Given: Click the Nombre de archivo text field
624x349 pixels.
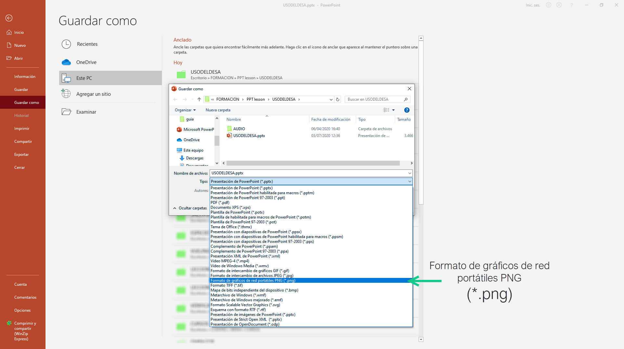Looking at the screenshot, I should click(309, 173).
